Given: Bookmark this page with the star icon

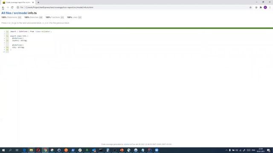Looking at the screenshot, I should 250,8.
